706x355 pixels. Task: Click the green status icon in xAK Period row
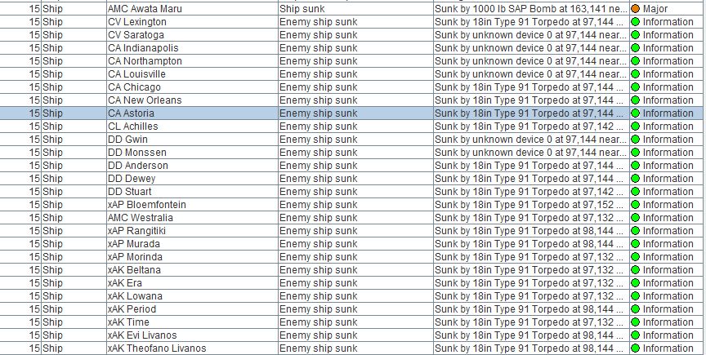635,308
